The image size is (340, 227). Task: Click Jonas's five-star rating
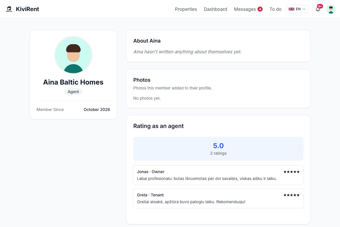point(292,172)
